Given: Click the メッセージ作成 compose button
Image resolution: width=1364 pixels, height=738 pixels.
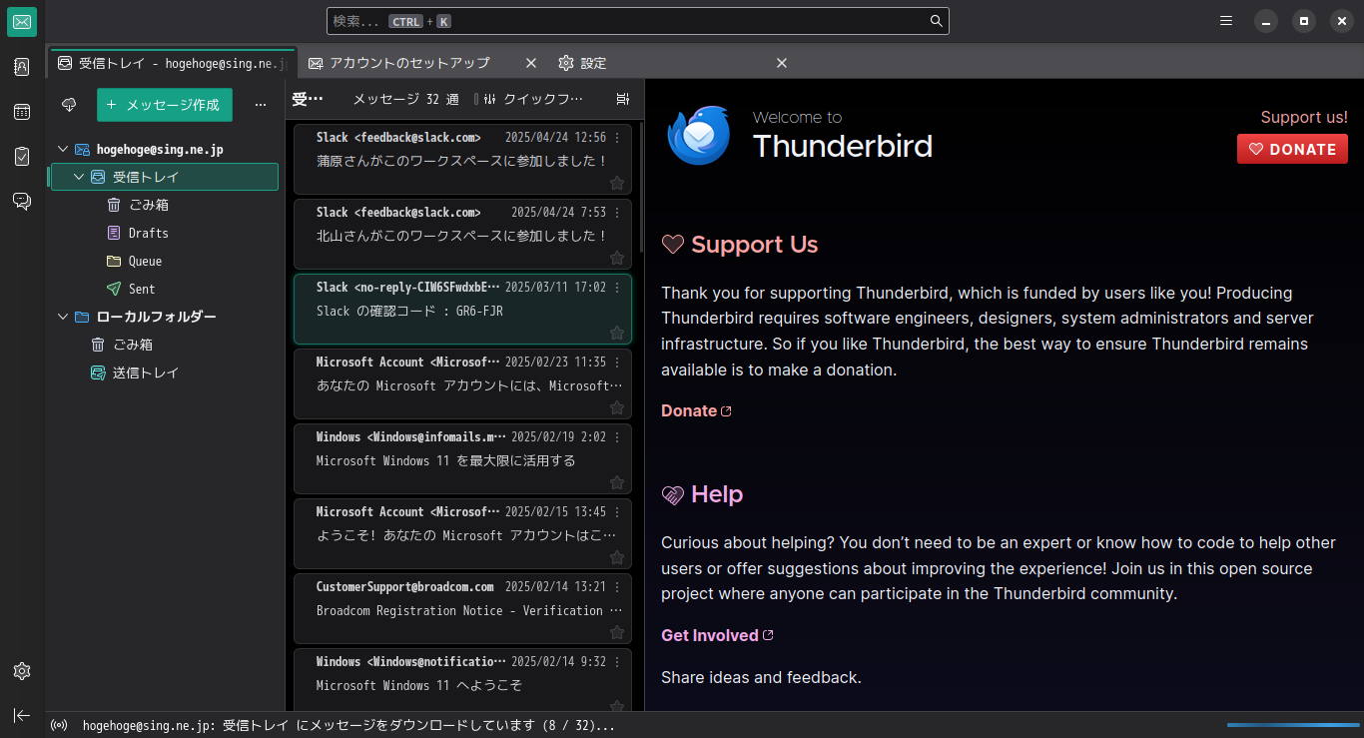Looking at the screenshot, I should pos(165,105).
